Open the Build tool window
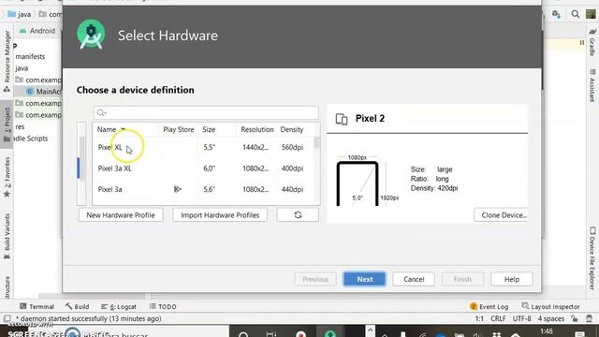Viewport: 599px width, 337px height. [x=77, y=306]
